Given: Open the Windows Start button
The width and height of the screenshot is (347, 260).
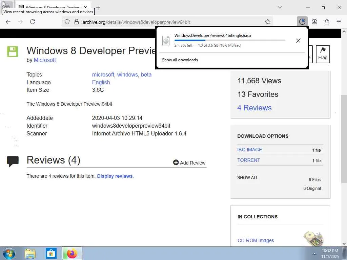Looking at the screenshot, I should click(x=9, y=253).
